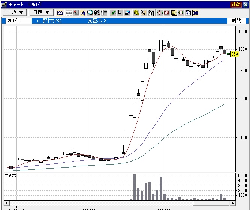This screenshot has height=210, width=250.
Task: Click the 3 with arrow icon
Action: 188,13
